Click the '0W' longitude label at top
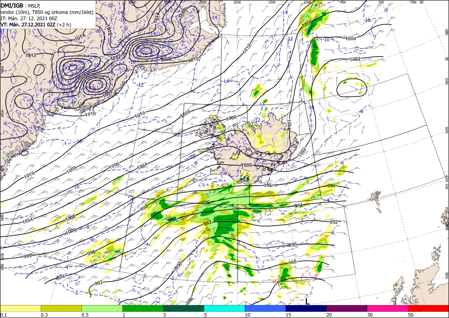449x318 pixels. (381, 2)
